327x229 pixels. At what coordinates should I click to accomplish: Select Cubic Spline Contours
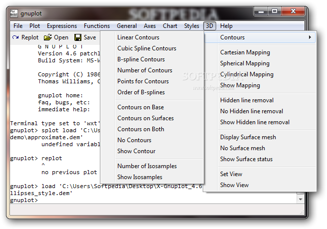(152, 48)
